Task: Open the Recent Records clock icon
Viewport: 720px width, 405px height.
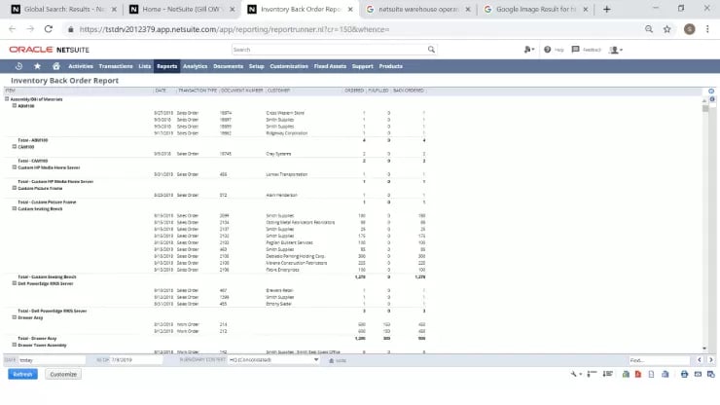Action: click(x=18, y=66)
